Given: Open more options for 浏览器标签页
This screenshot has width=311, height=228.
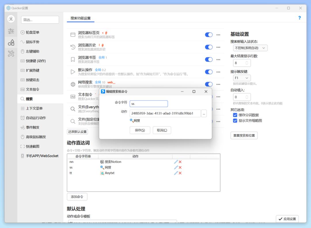Looking at the screenshot, I should (218, 35).
